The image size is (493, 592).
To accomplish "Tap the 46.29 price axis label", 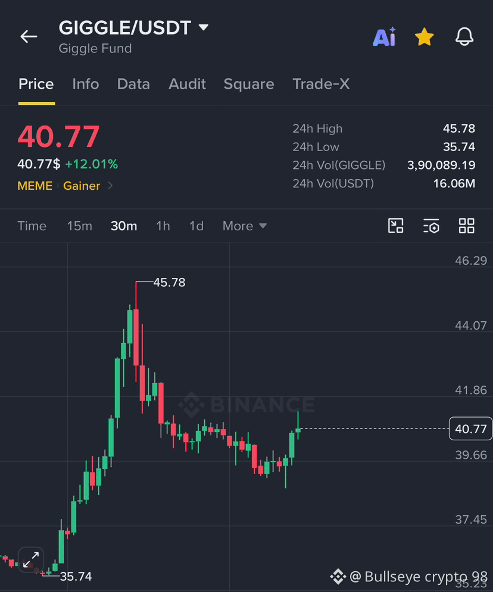I will 471,261.
